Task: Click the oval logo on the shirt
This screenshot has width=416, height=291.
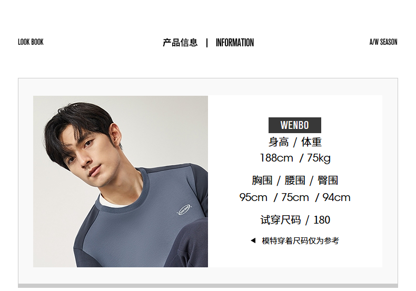Action: [x=184, y=209]
